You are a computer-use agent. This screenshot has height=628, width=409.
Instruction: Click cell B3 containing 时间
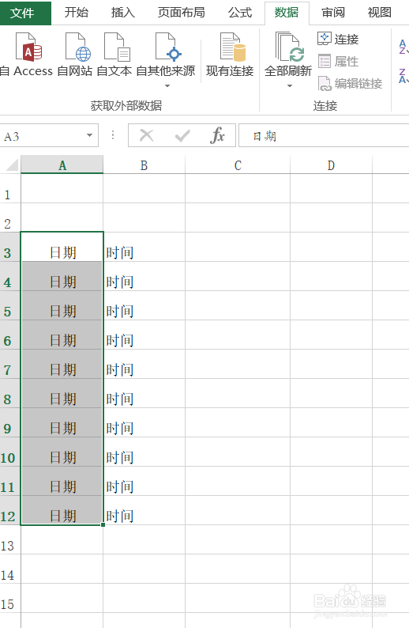click(x=144, y=247)
